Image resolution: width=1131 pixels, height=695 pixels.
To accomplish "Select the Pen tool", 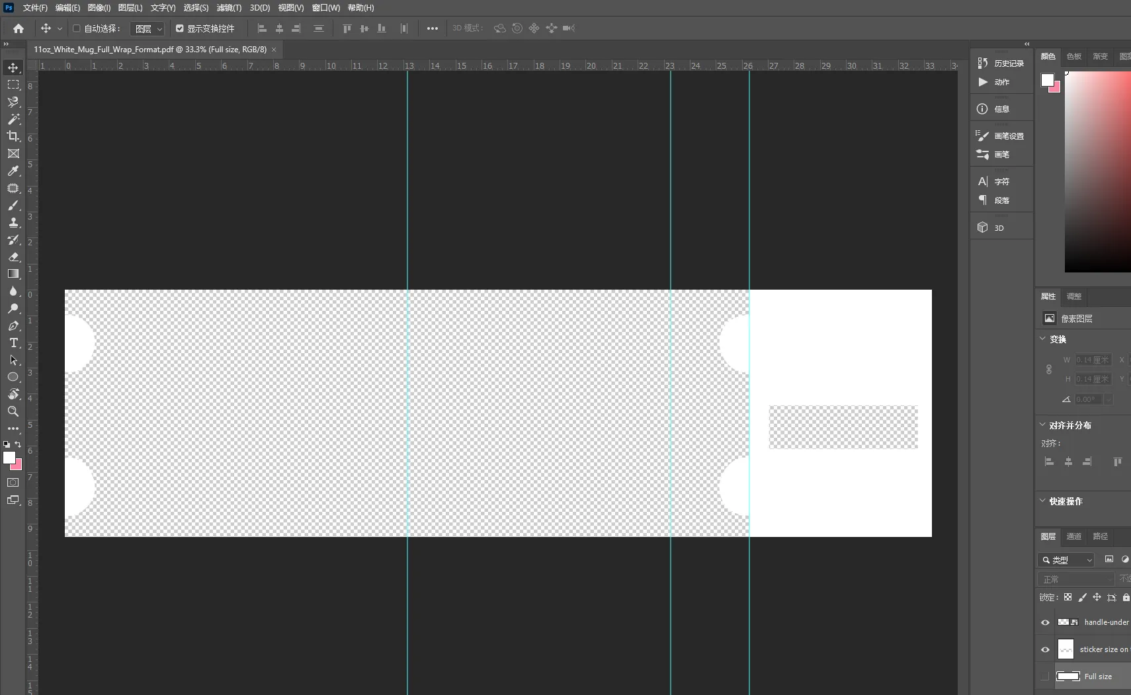I will point(13,325).
